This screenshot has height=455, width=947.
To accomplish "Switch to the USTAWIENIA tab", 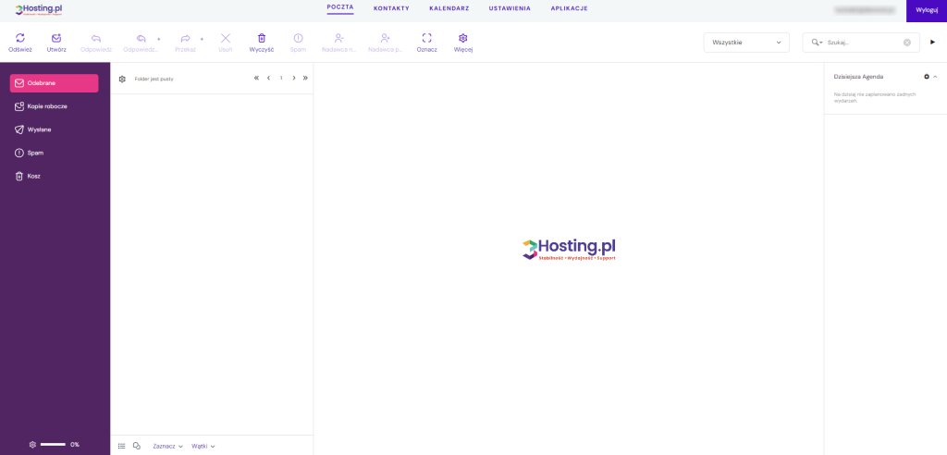I will (x=510, y=8).
